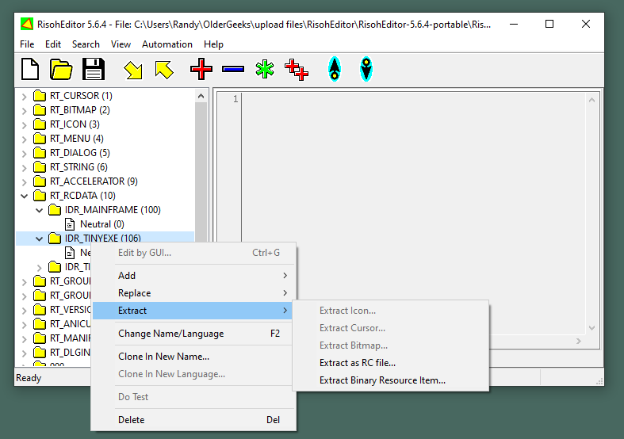Expand the RT_MENU (4) tree node
Image resolution: width=624 pixels, height=439 pixels.
click(x=25, y=139)
